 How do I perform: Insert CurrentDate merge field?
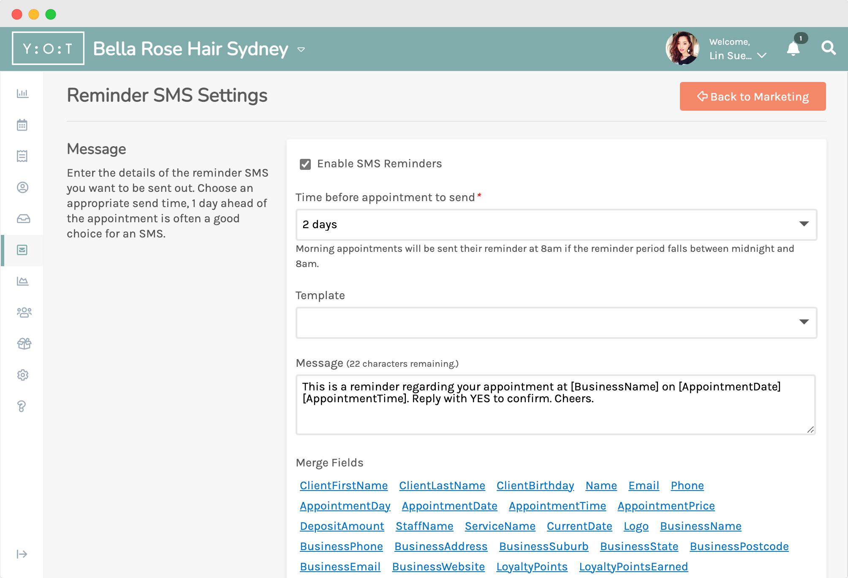(579, 526)
